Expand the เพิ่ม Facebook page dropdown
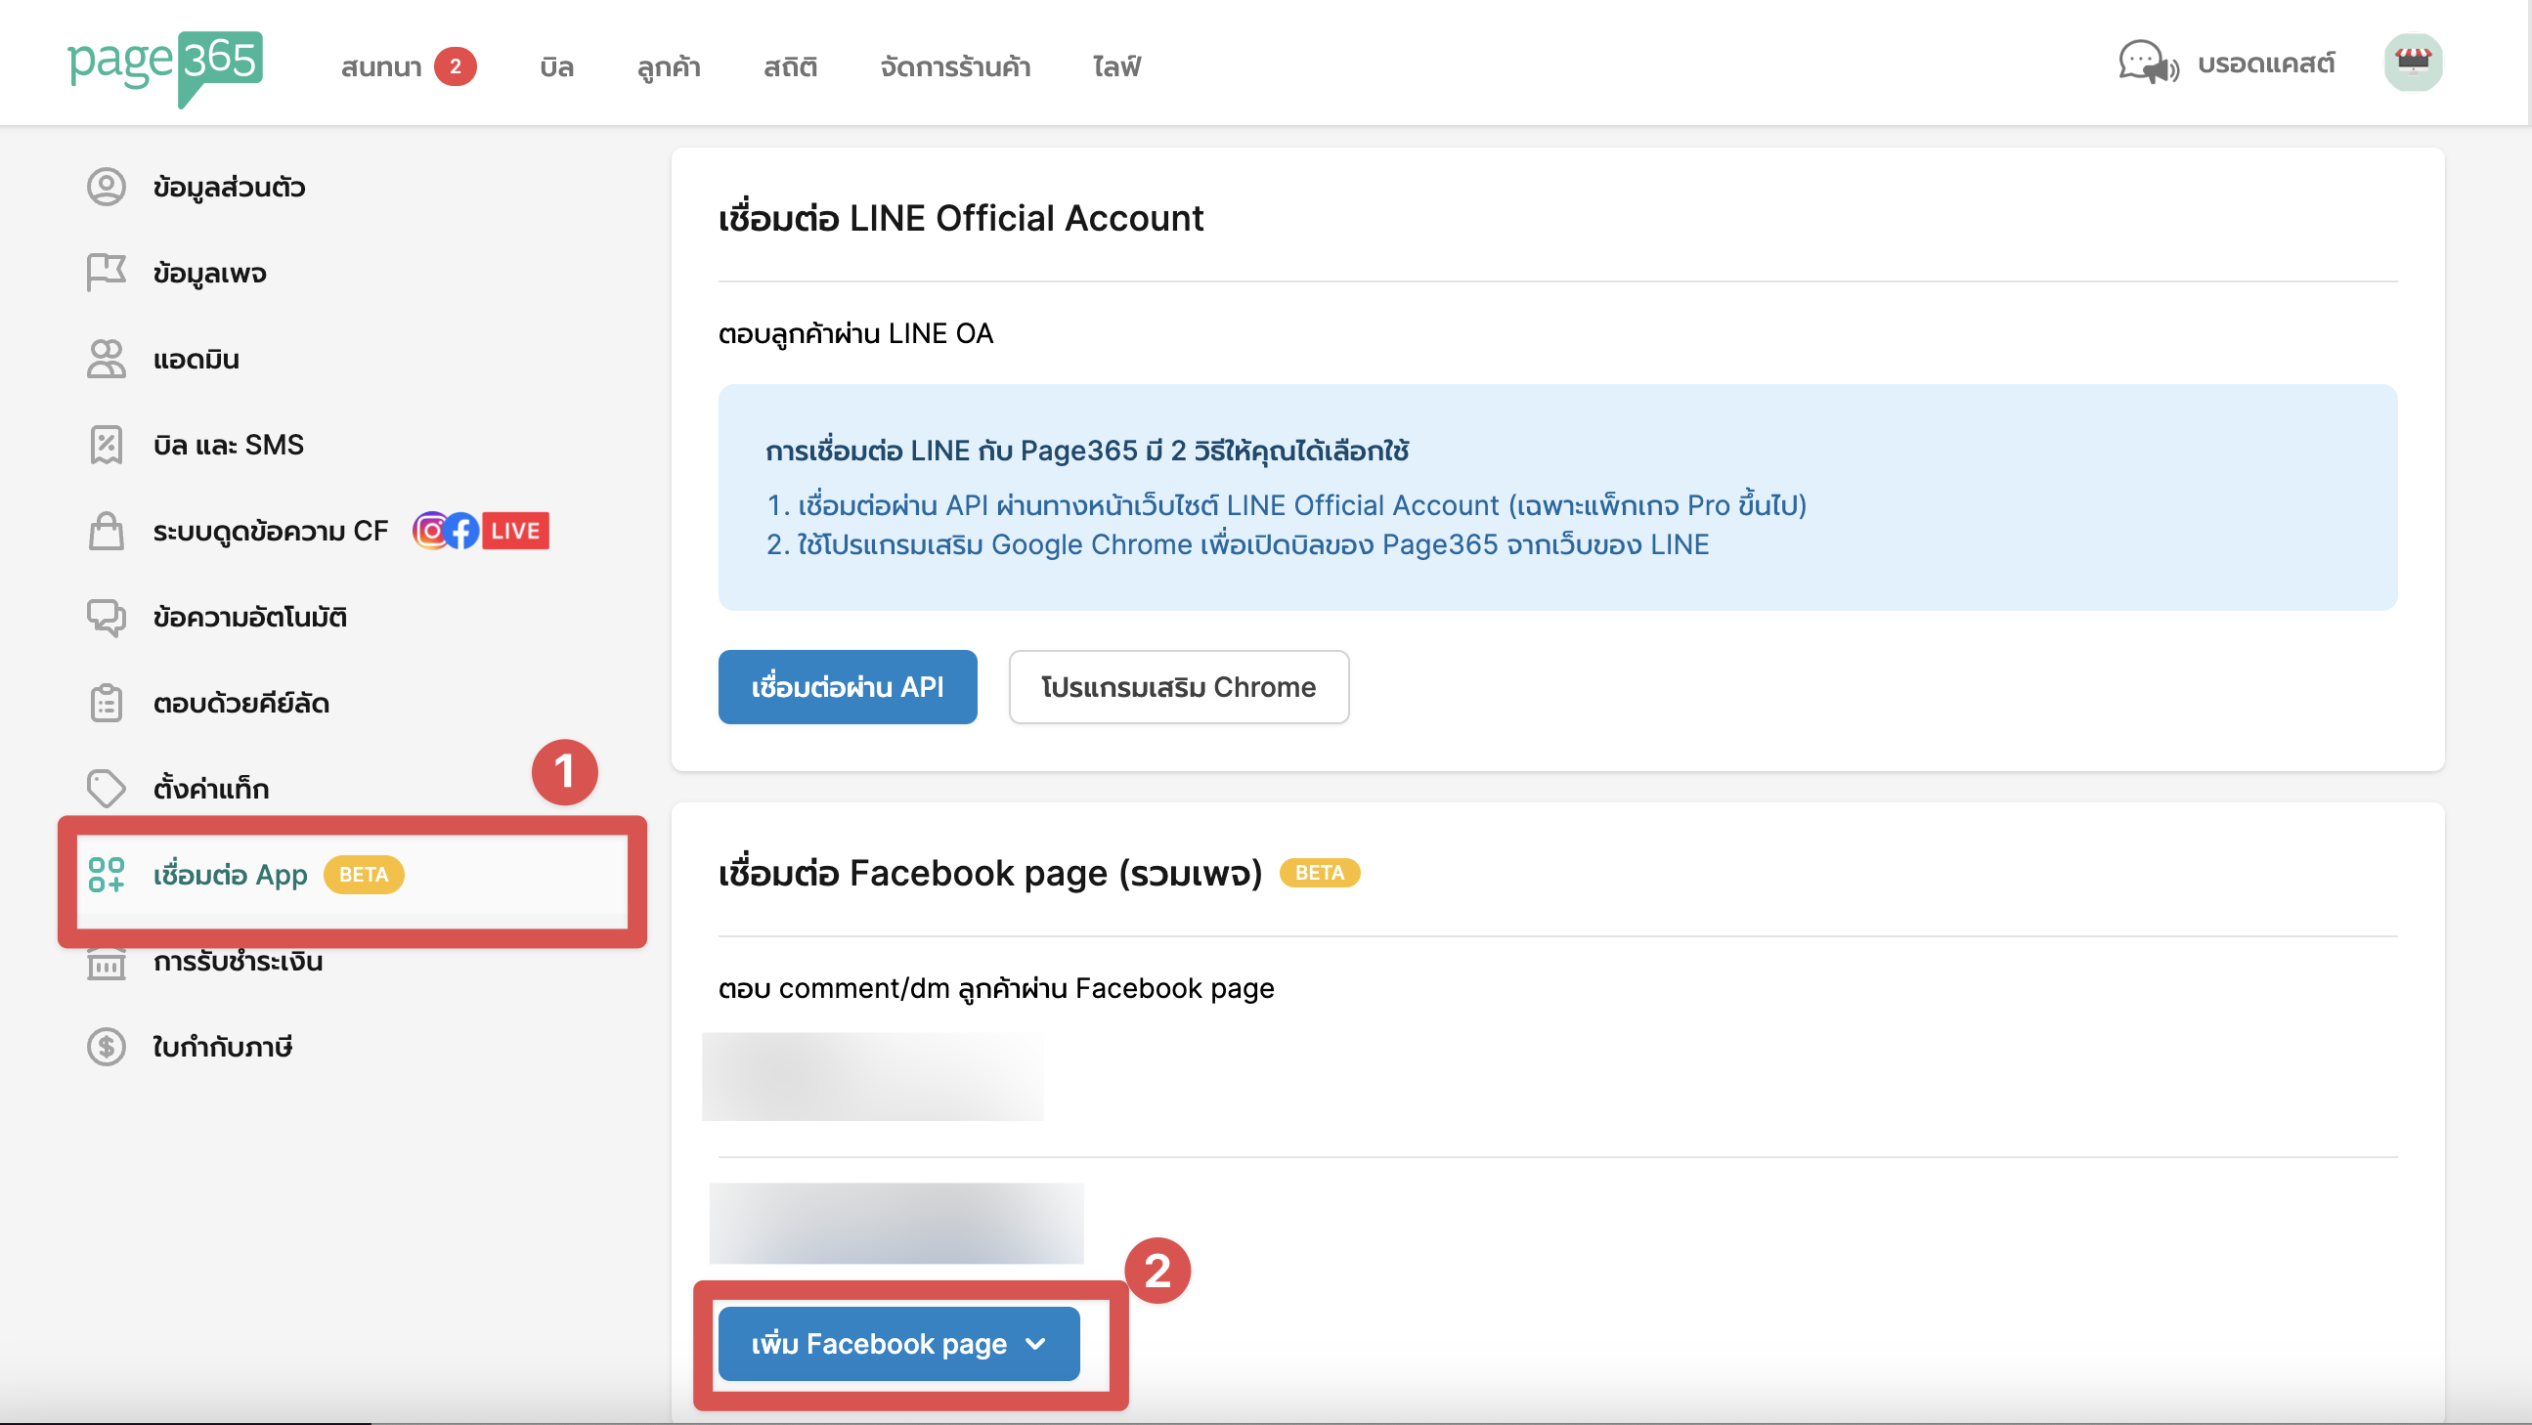The image size is (2532, 1425). (x=898, y=1344)
